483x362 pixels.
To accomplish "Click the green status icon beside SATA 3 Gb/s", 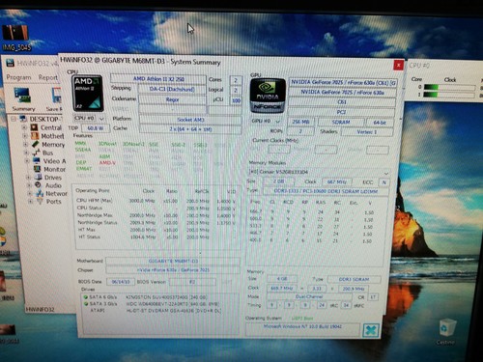I will coord(86,304).
